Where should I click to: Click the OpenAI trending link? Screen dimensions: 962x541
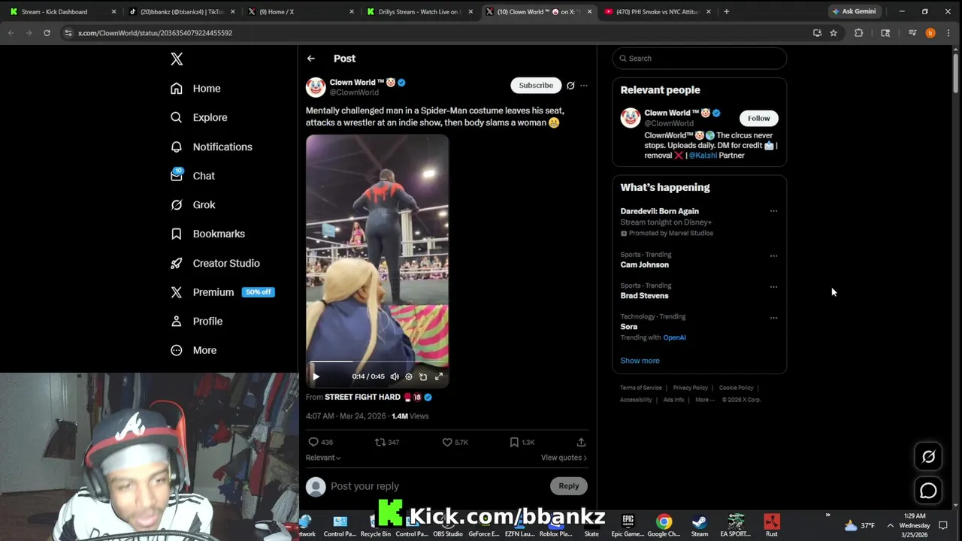tap(674, 337)
